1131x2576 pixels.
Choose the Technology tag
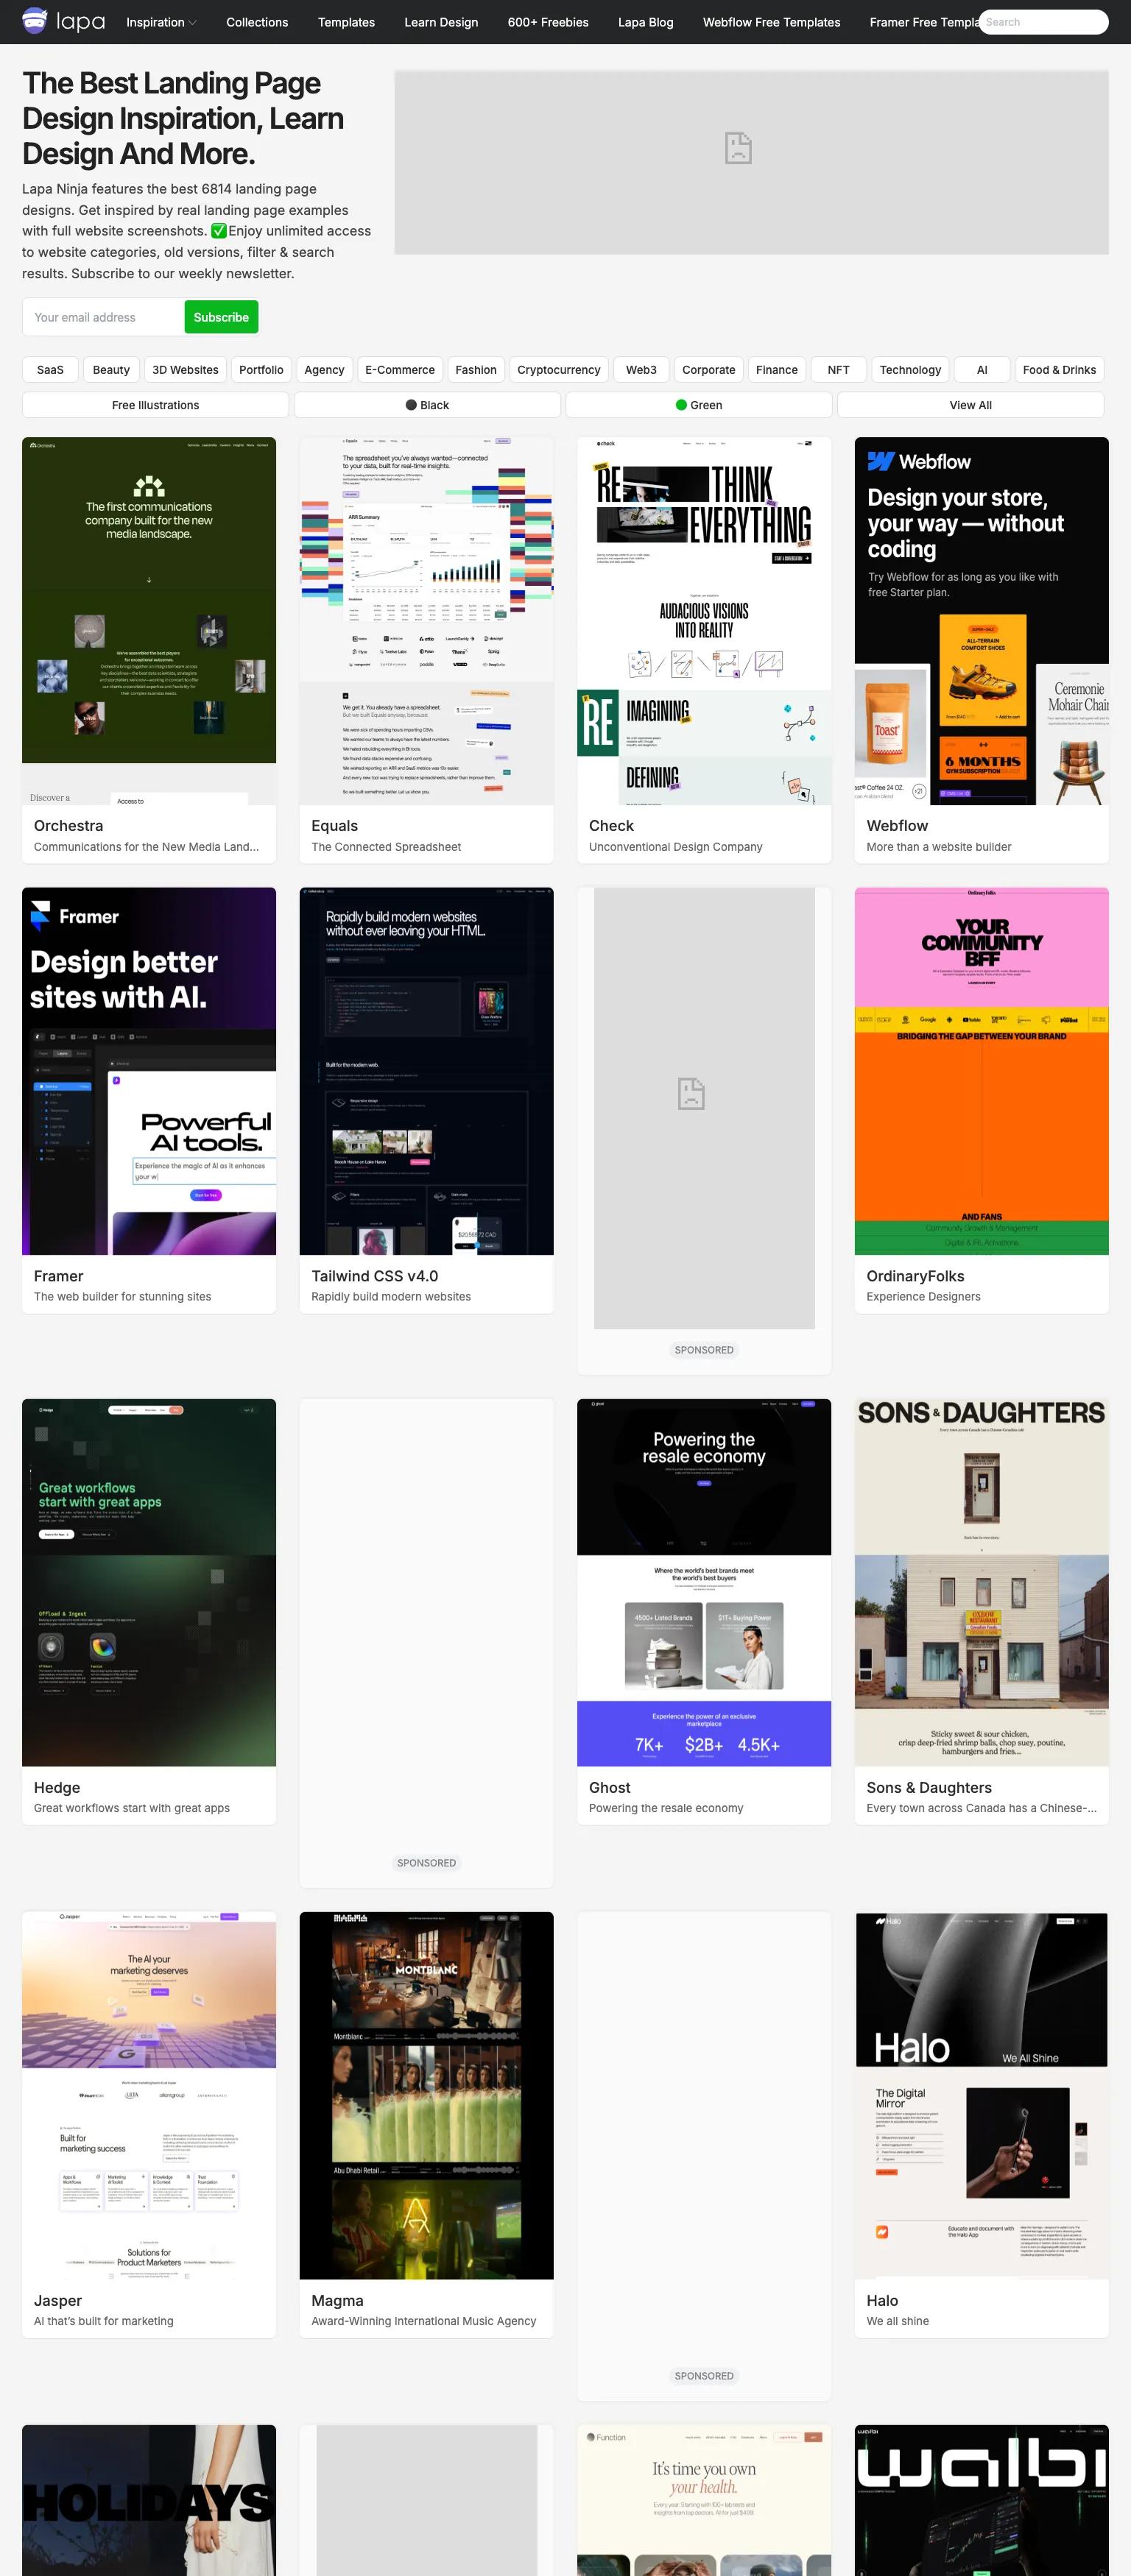[910, 370]
